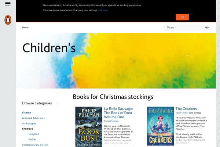Open La Belle Sauvage title link
The width and height of the screenshot is (220, 147).
pyautogui.click(x=118, y=113)
